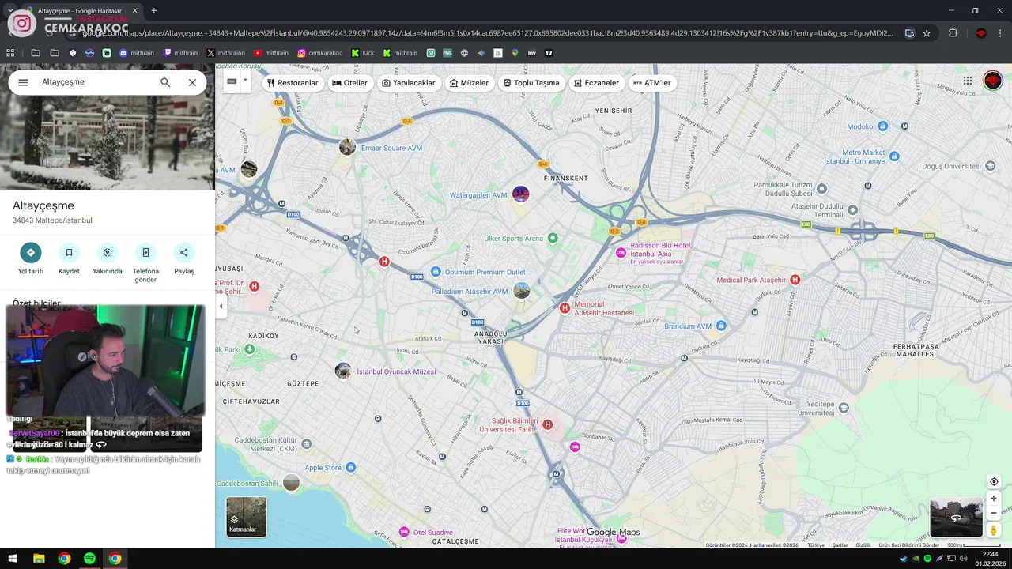
Task: Zoom out with the minus button
Action: (994, 513)
